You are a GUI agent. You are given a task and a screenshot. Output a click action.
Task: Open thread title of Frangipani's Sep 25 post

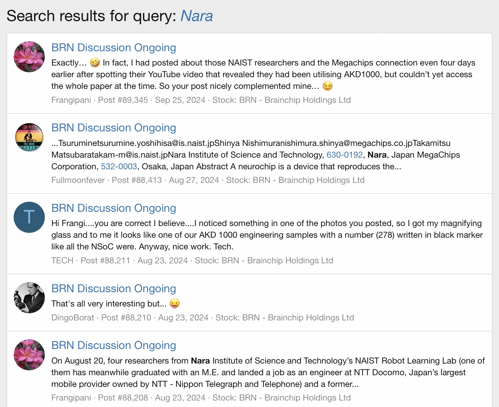coord(114,48)
